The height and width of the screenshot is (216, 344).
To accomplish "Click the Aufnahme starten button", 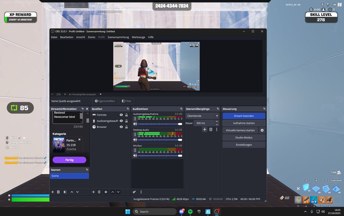I will [x=244, y=123].
